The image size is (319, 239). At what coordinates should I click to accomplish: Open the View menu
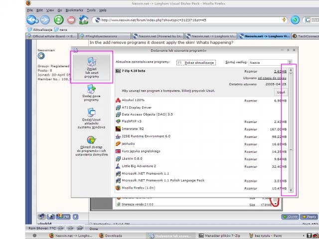pos(50,10)
